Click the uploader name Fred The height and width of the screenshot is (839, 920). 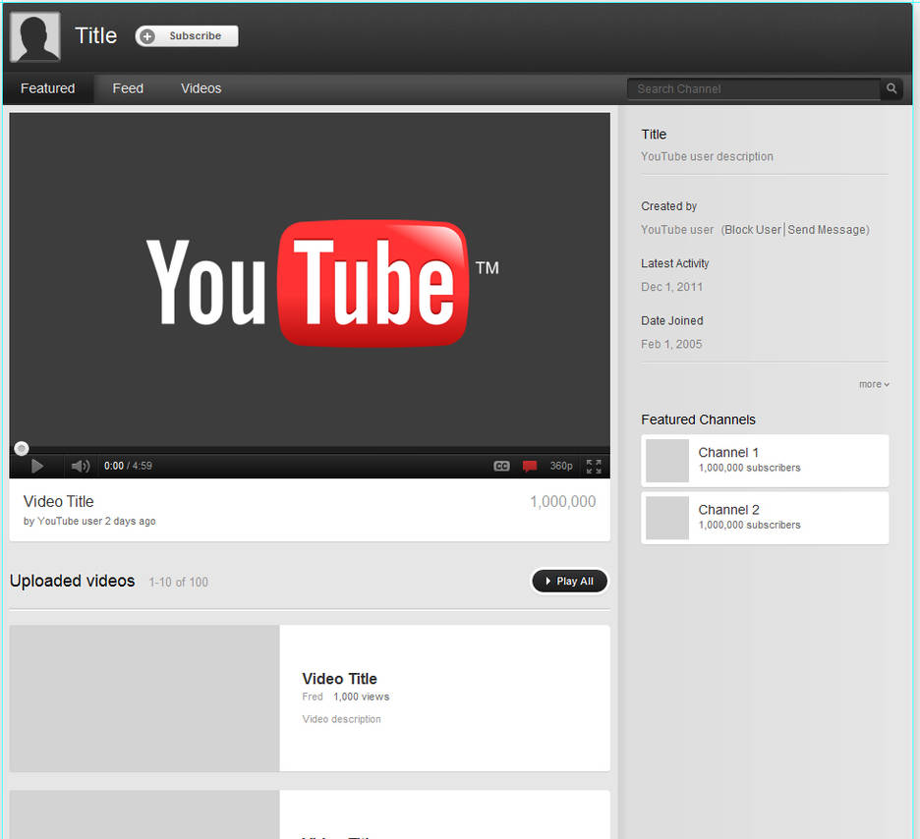[x=313, y=697]
